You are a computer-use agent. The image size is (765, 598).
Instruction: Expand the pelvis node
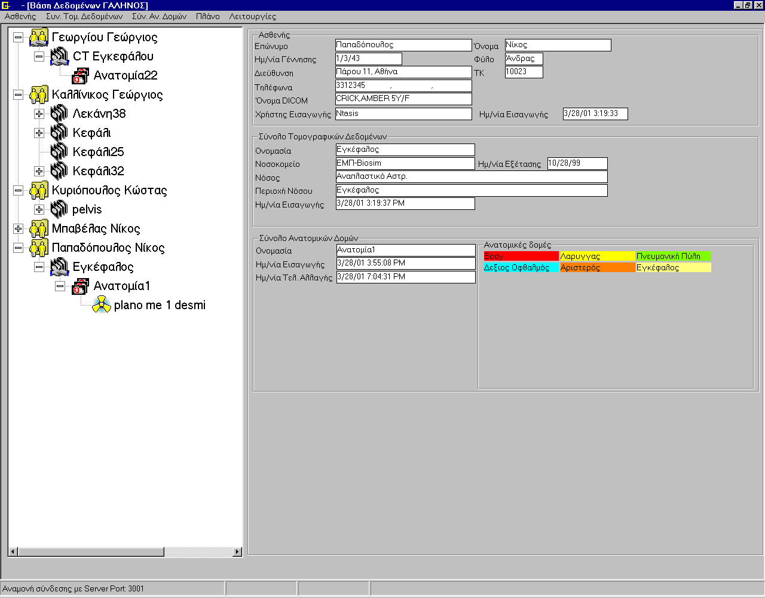coord(39,209)
